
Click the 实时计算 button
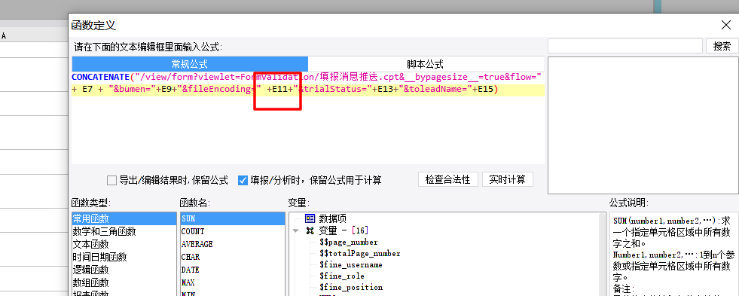[x=507, y=179]
